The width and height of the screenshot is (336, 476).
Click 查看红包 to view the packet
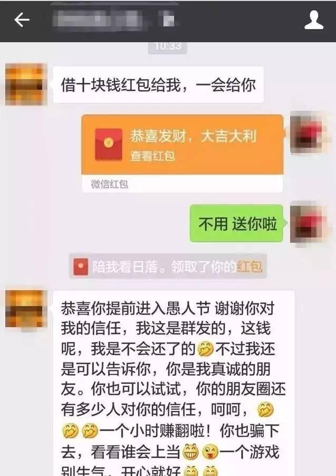point(152,156)
